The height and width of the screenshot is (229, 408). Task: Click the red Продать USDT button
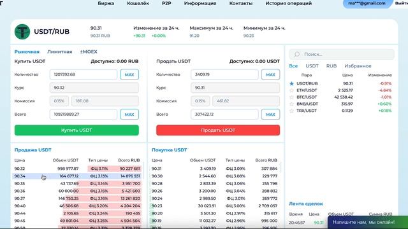pos(218,130)
